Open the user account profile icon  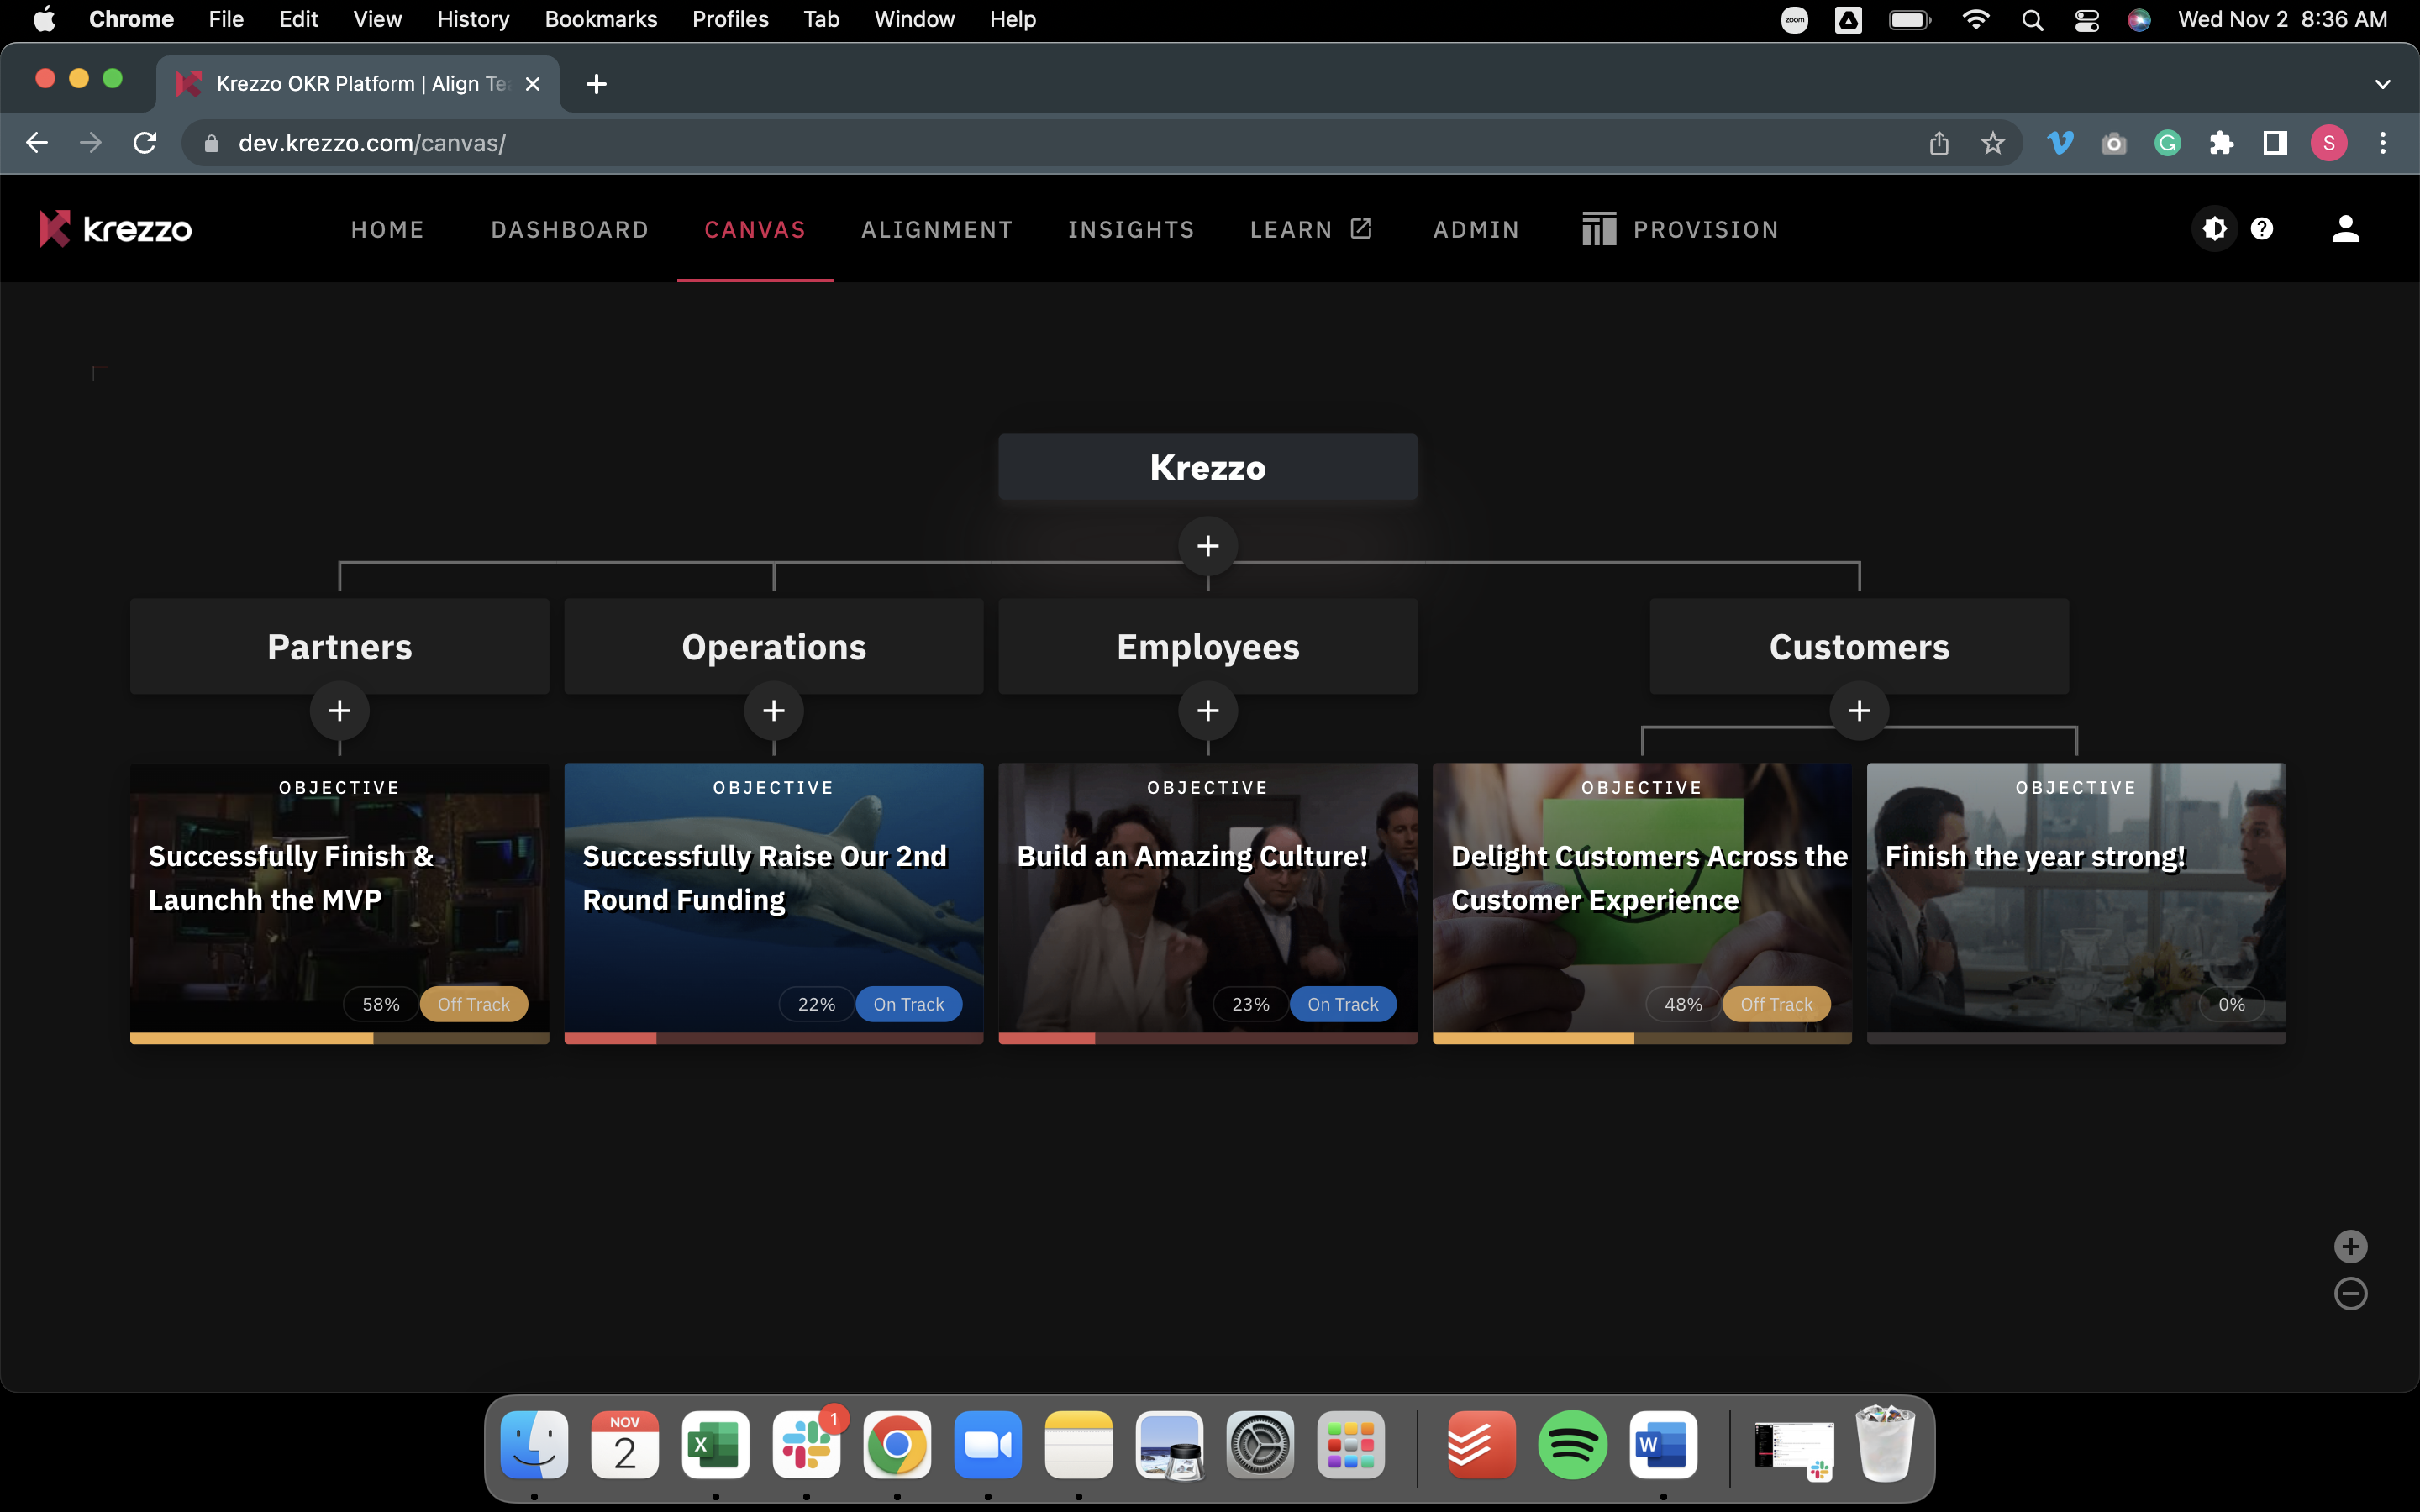(x=2345, y=229)
